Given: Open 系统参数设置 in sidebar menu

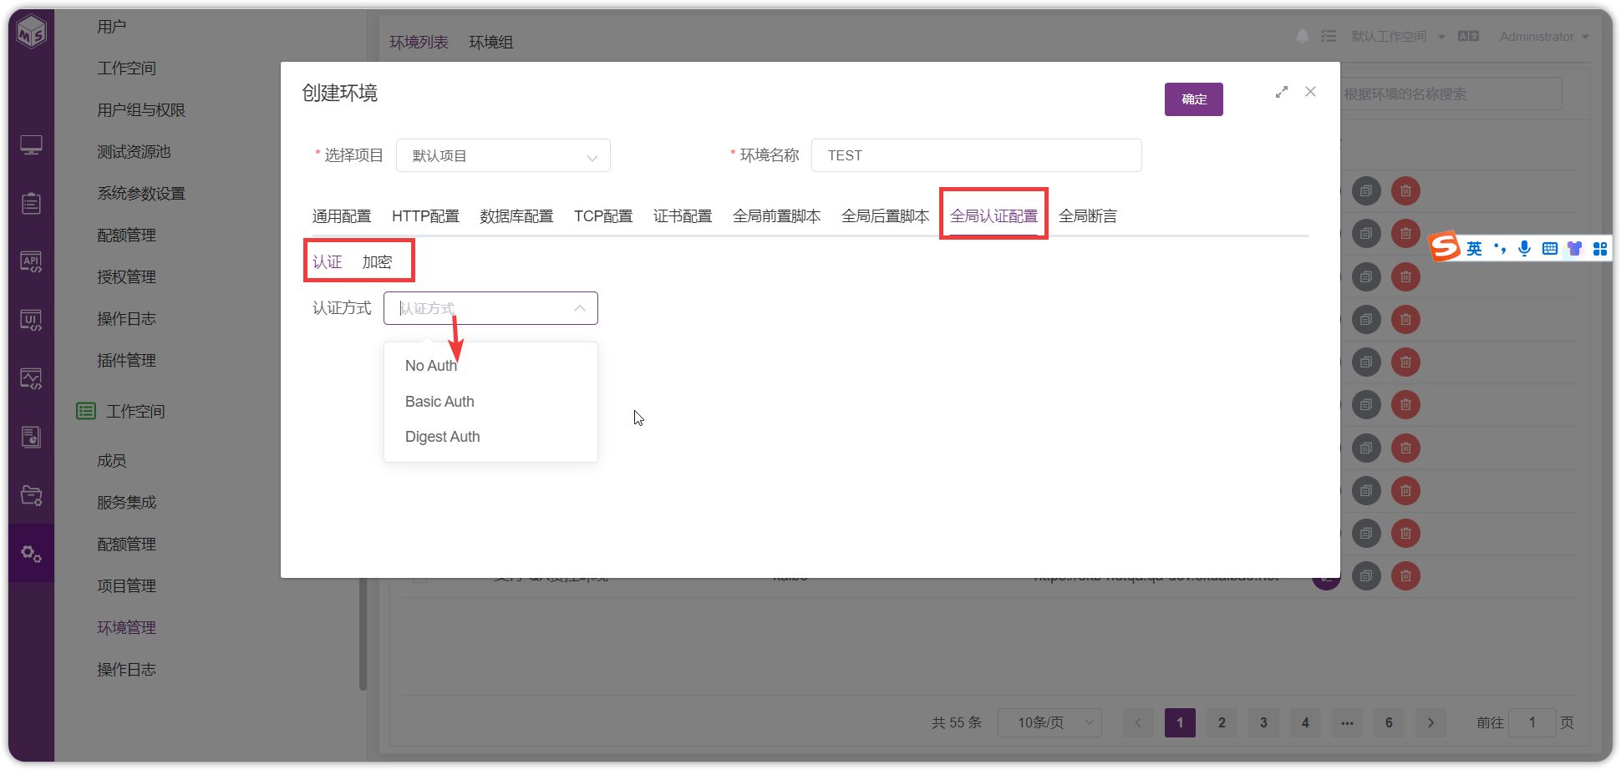Looking at the screenshot, I should tap(141, 193).
